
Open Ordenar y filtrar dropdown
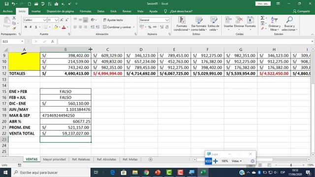click(x=274, y=24)
